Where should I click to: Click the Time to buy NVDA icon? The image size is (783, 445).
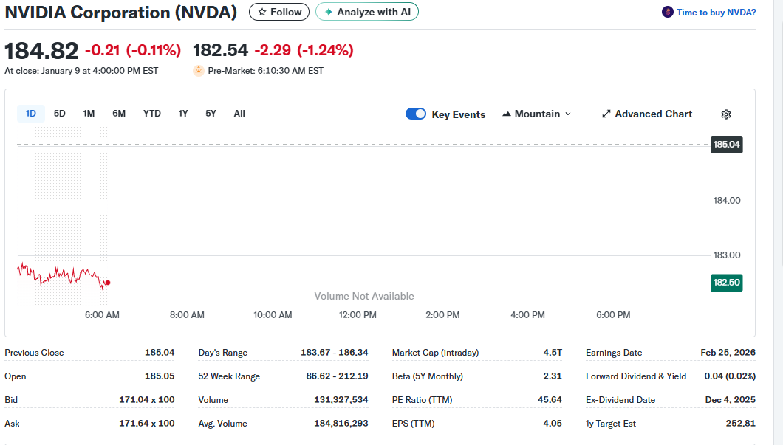[667, 12]
